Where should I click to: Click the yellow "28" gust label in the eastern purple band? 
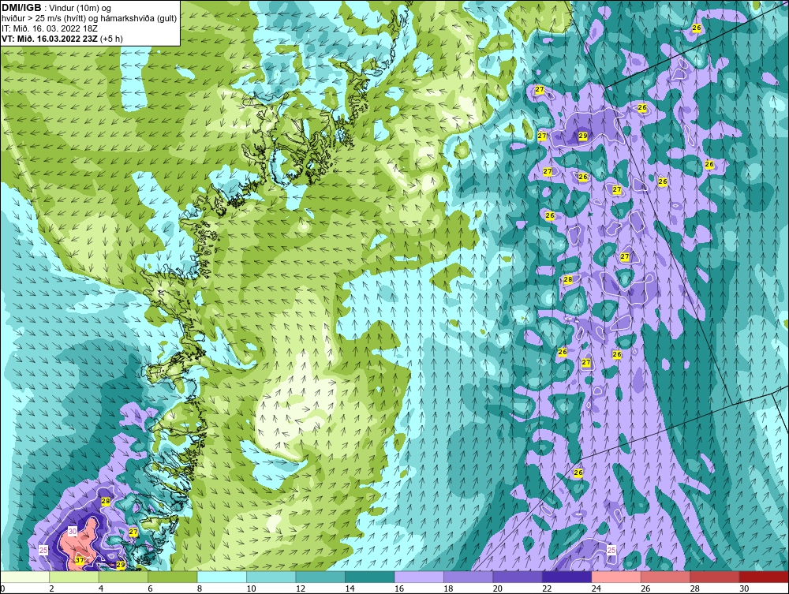[x=568, y=280]
